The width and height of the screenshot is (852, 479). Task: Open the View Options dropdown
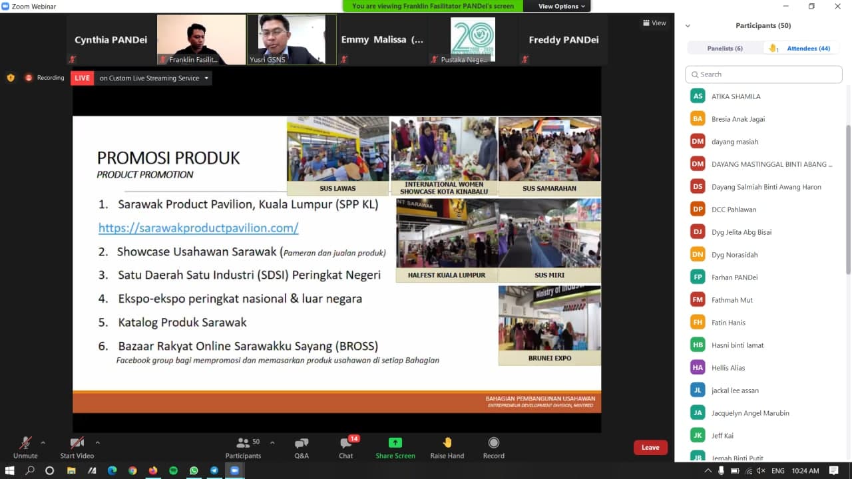[562, 6]
